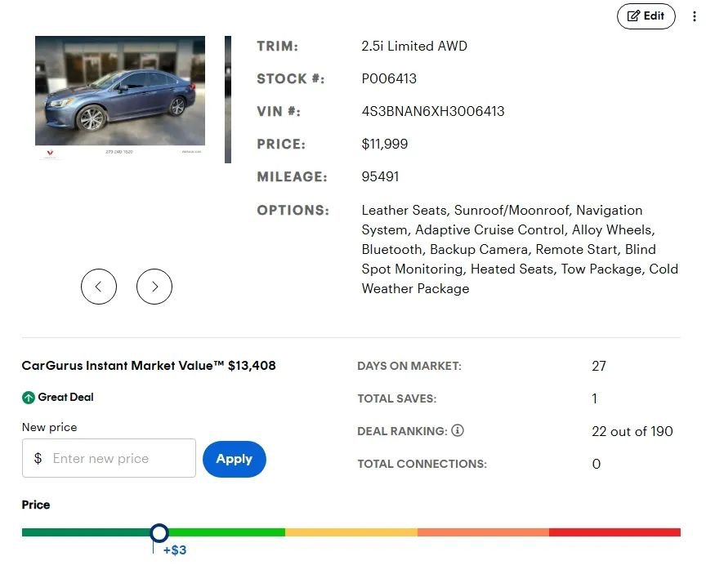Screen dimensions: 706x574
Task: Click the Apply button
Action: (234, 459)
